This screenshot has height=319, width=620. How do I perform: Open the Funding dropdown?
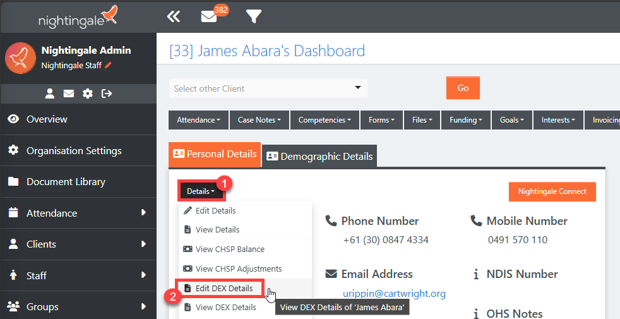(466, 120)
